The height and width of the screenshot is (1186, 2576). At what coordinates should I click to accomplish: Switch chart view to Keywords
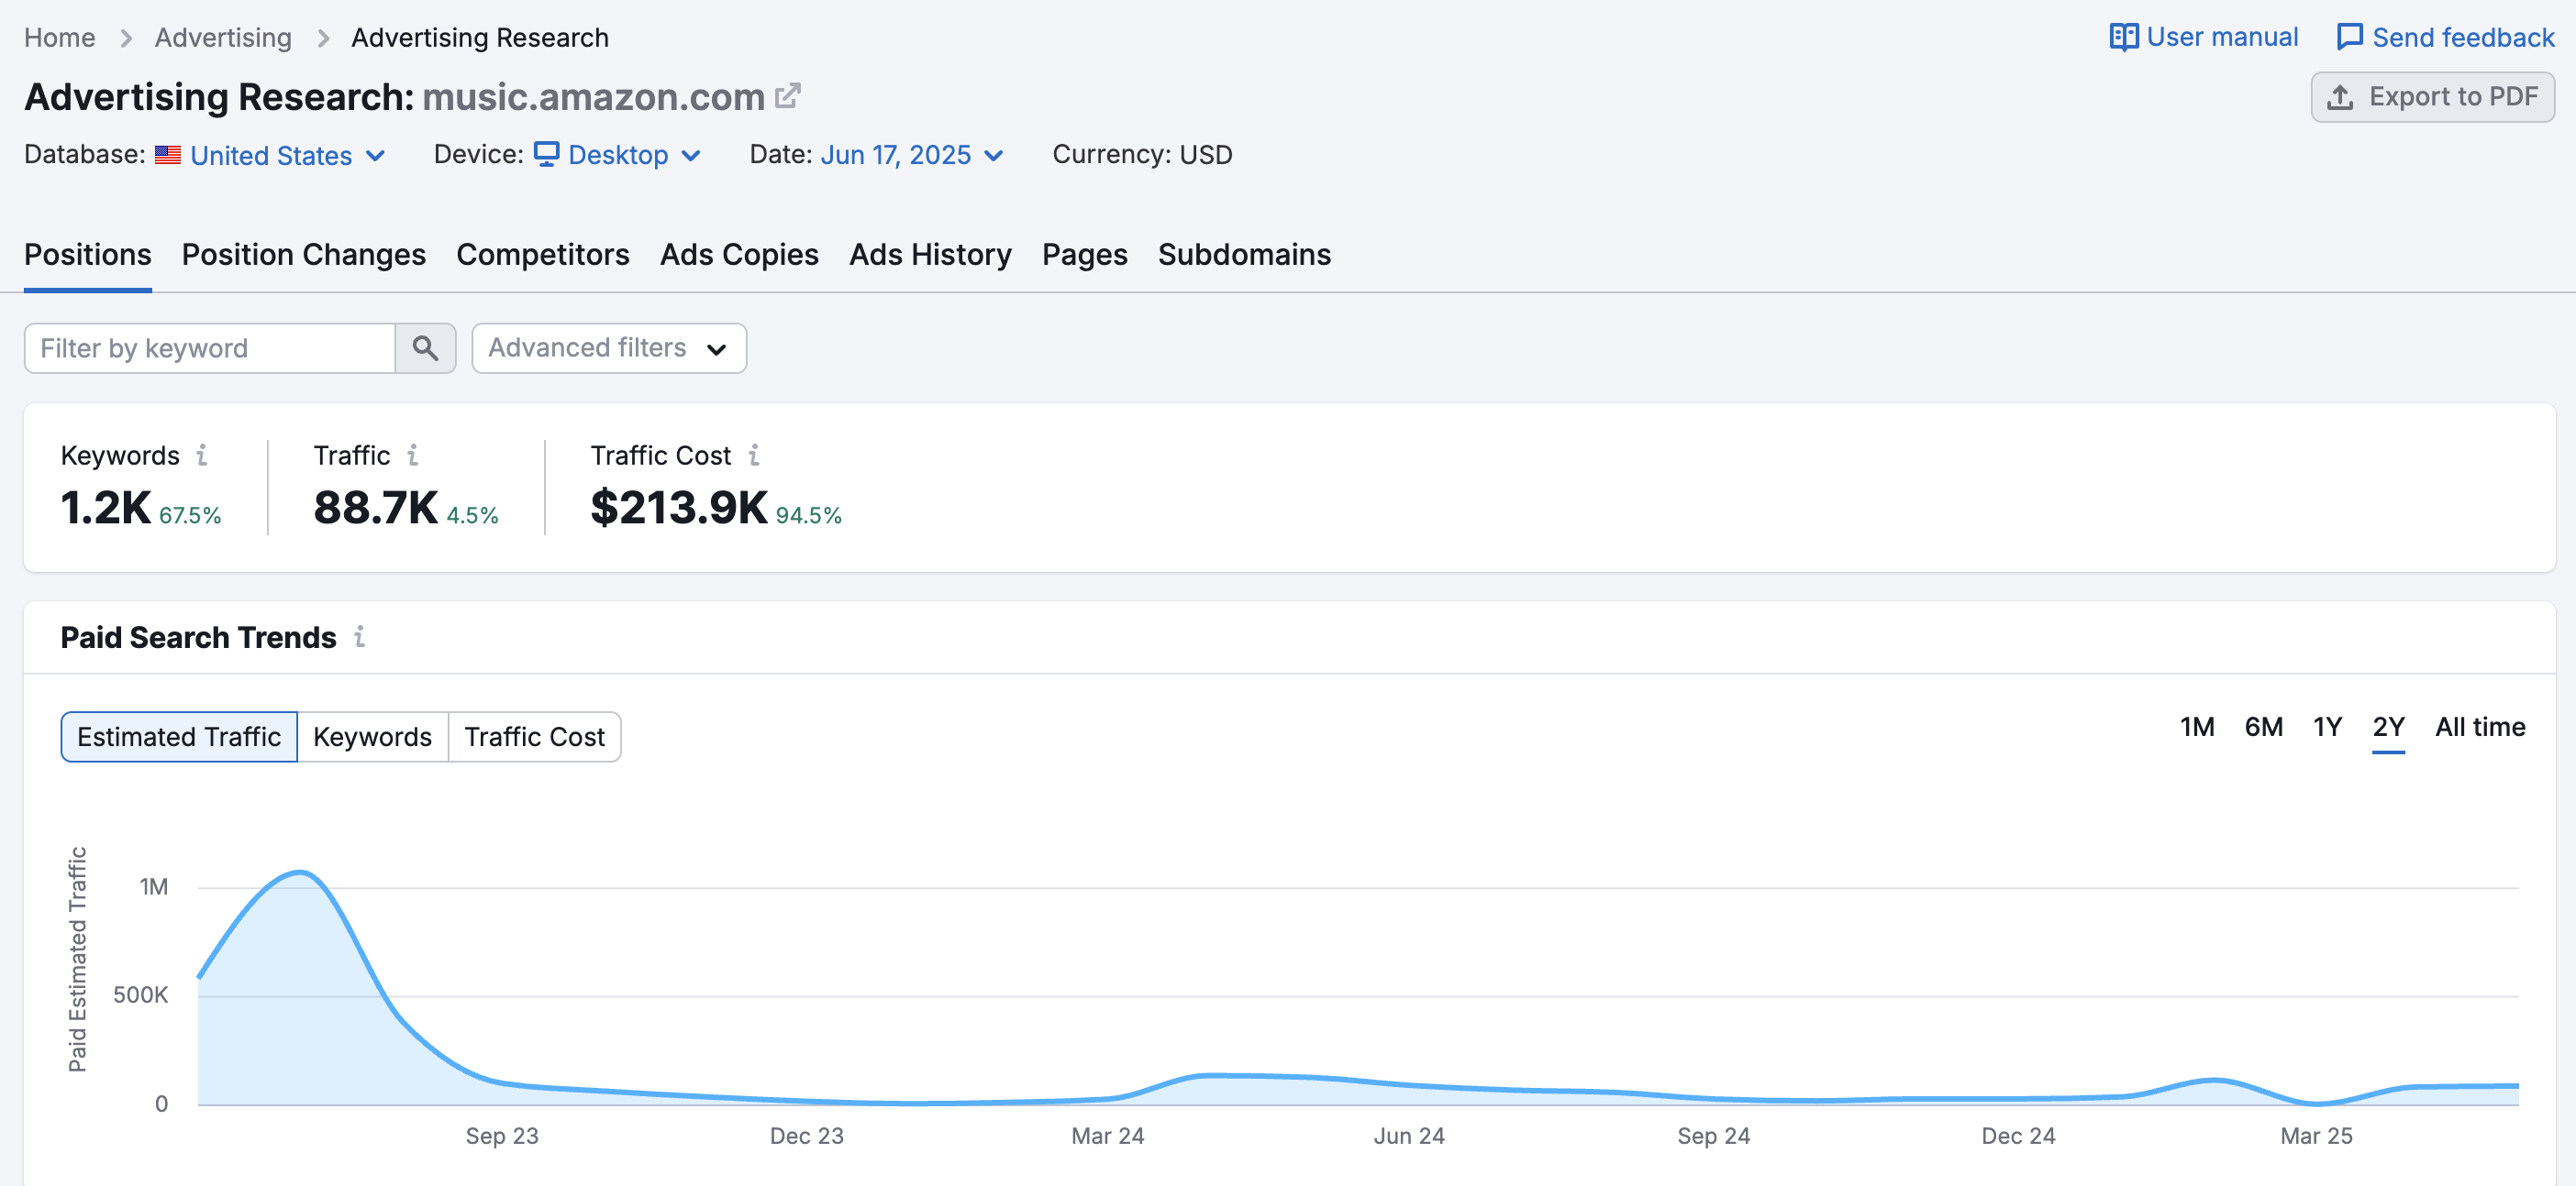point(372,736)
